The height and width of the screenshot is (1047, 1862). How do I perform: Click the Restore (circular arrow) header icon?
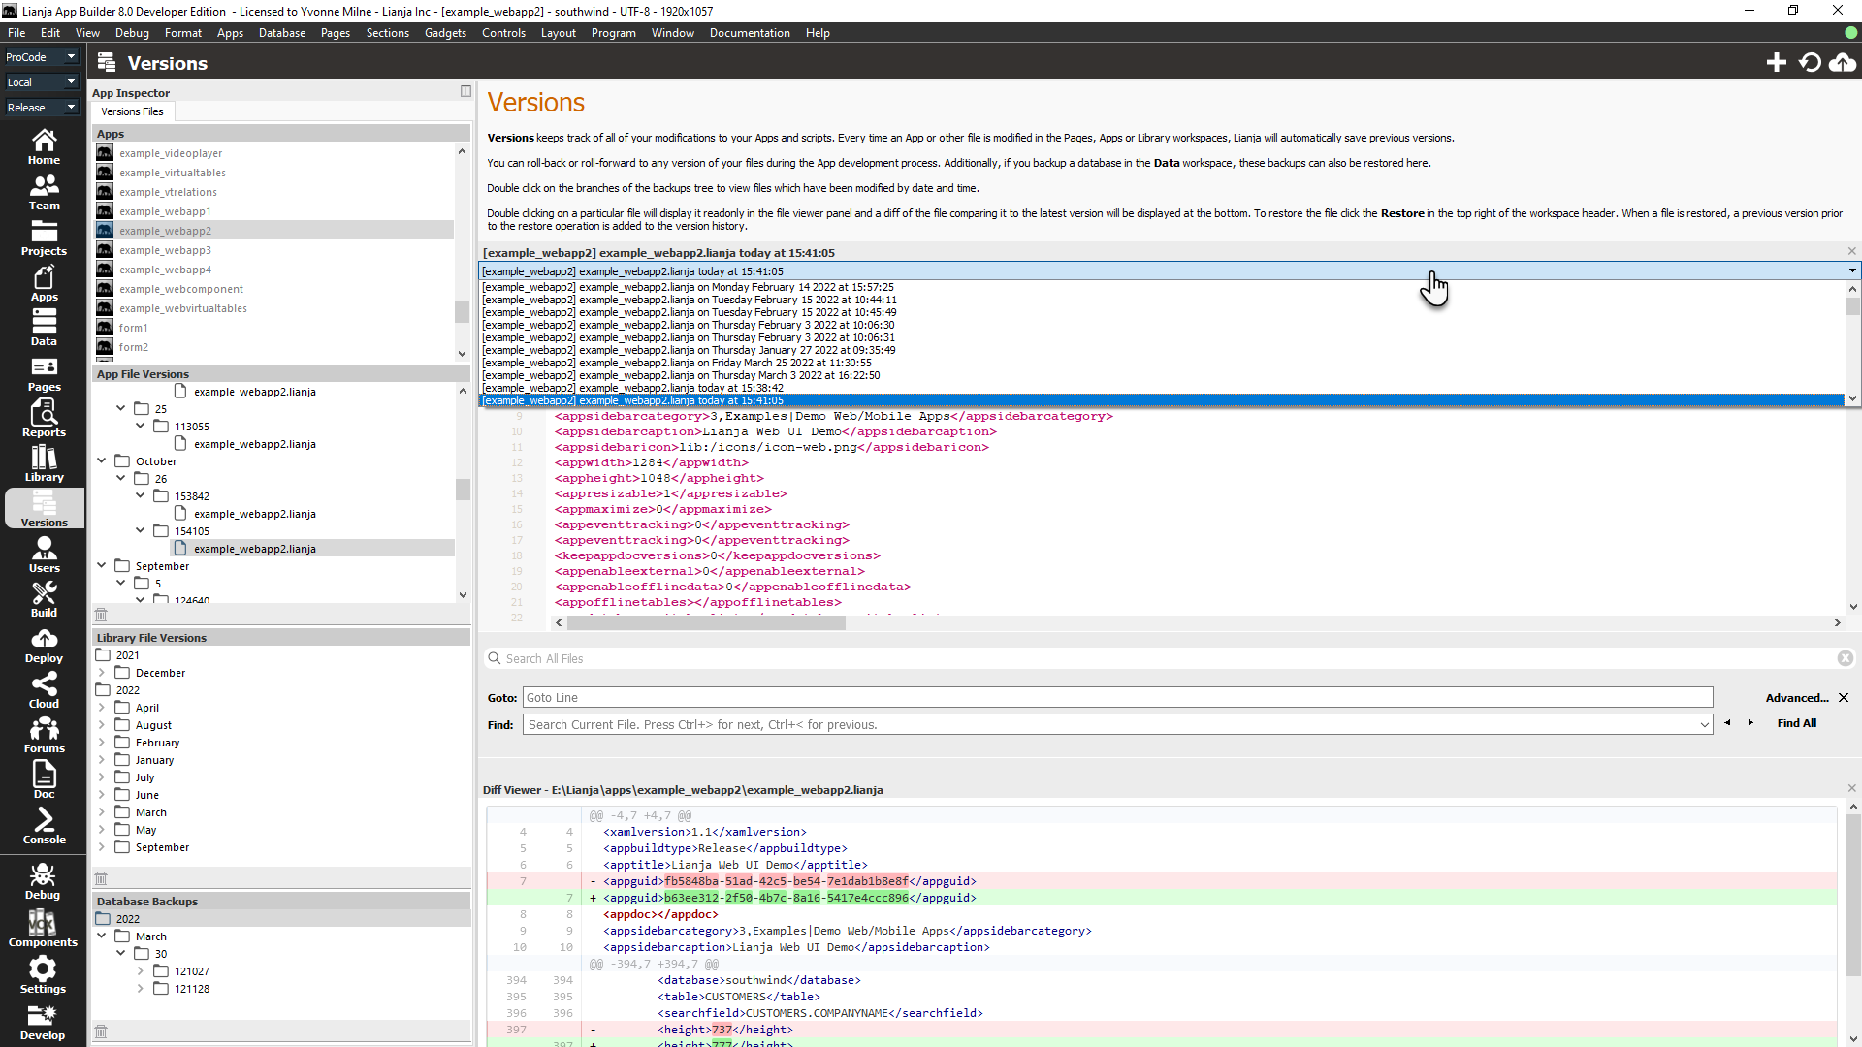(1810, 63)
